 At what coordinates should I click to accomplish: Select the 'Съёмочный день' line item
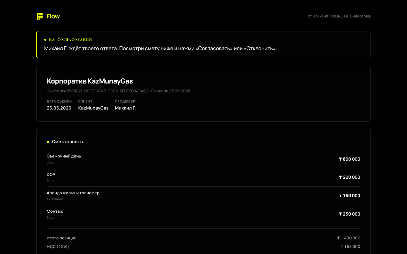point(64,156)
